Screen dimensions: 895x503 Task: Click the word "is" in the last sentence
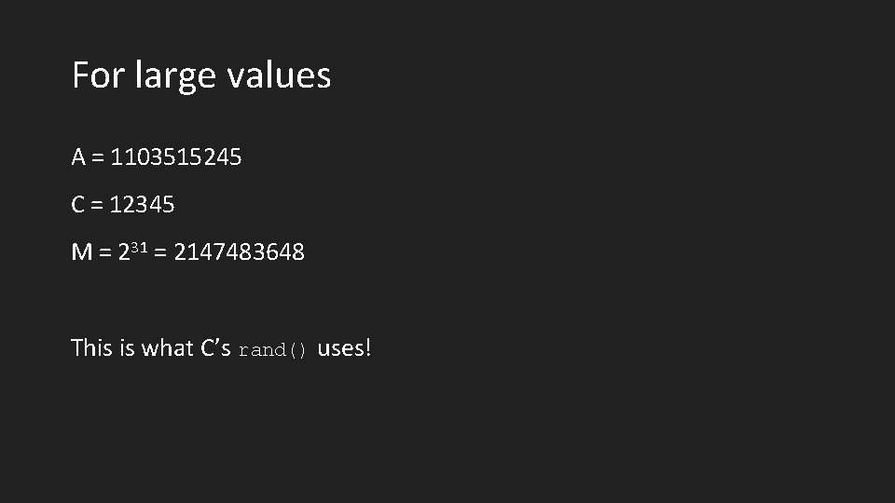click(128, 348)
